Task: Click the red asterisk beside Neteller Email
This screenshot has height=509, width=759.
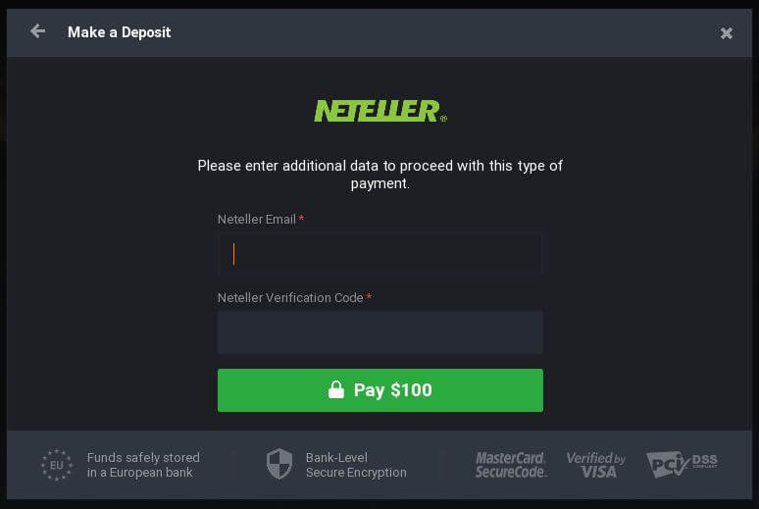Action: [x=302, y=219]
